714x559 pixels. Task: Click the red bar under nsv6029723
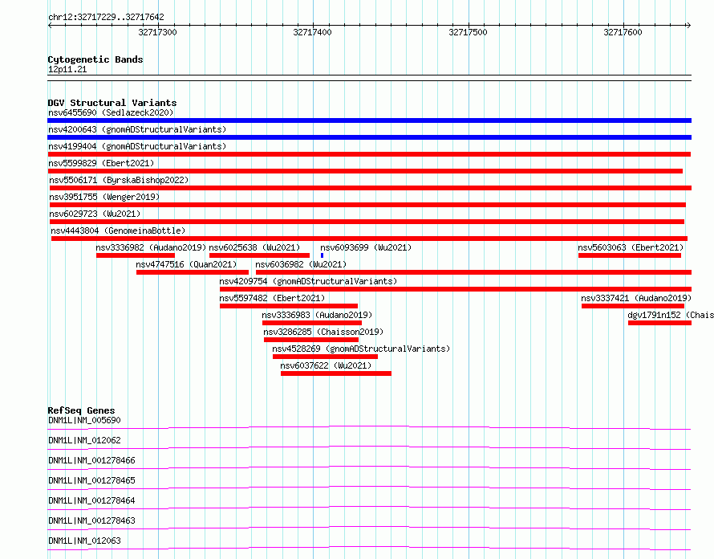[367, 222]
